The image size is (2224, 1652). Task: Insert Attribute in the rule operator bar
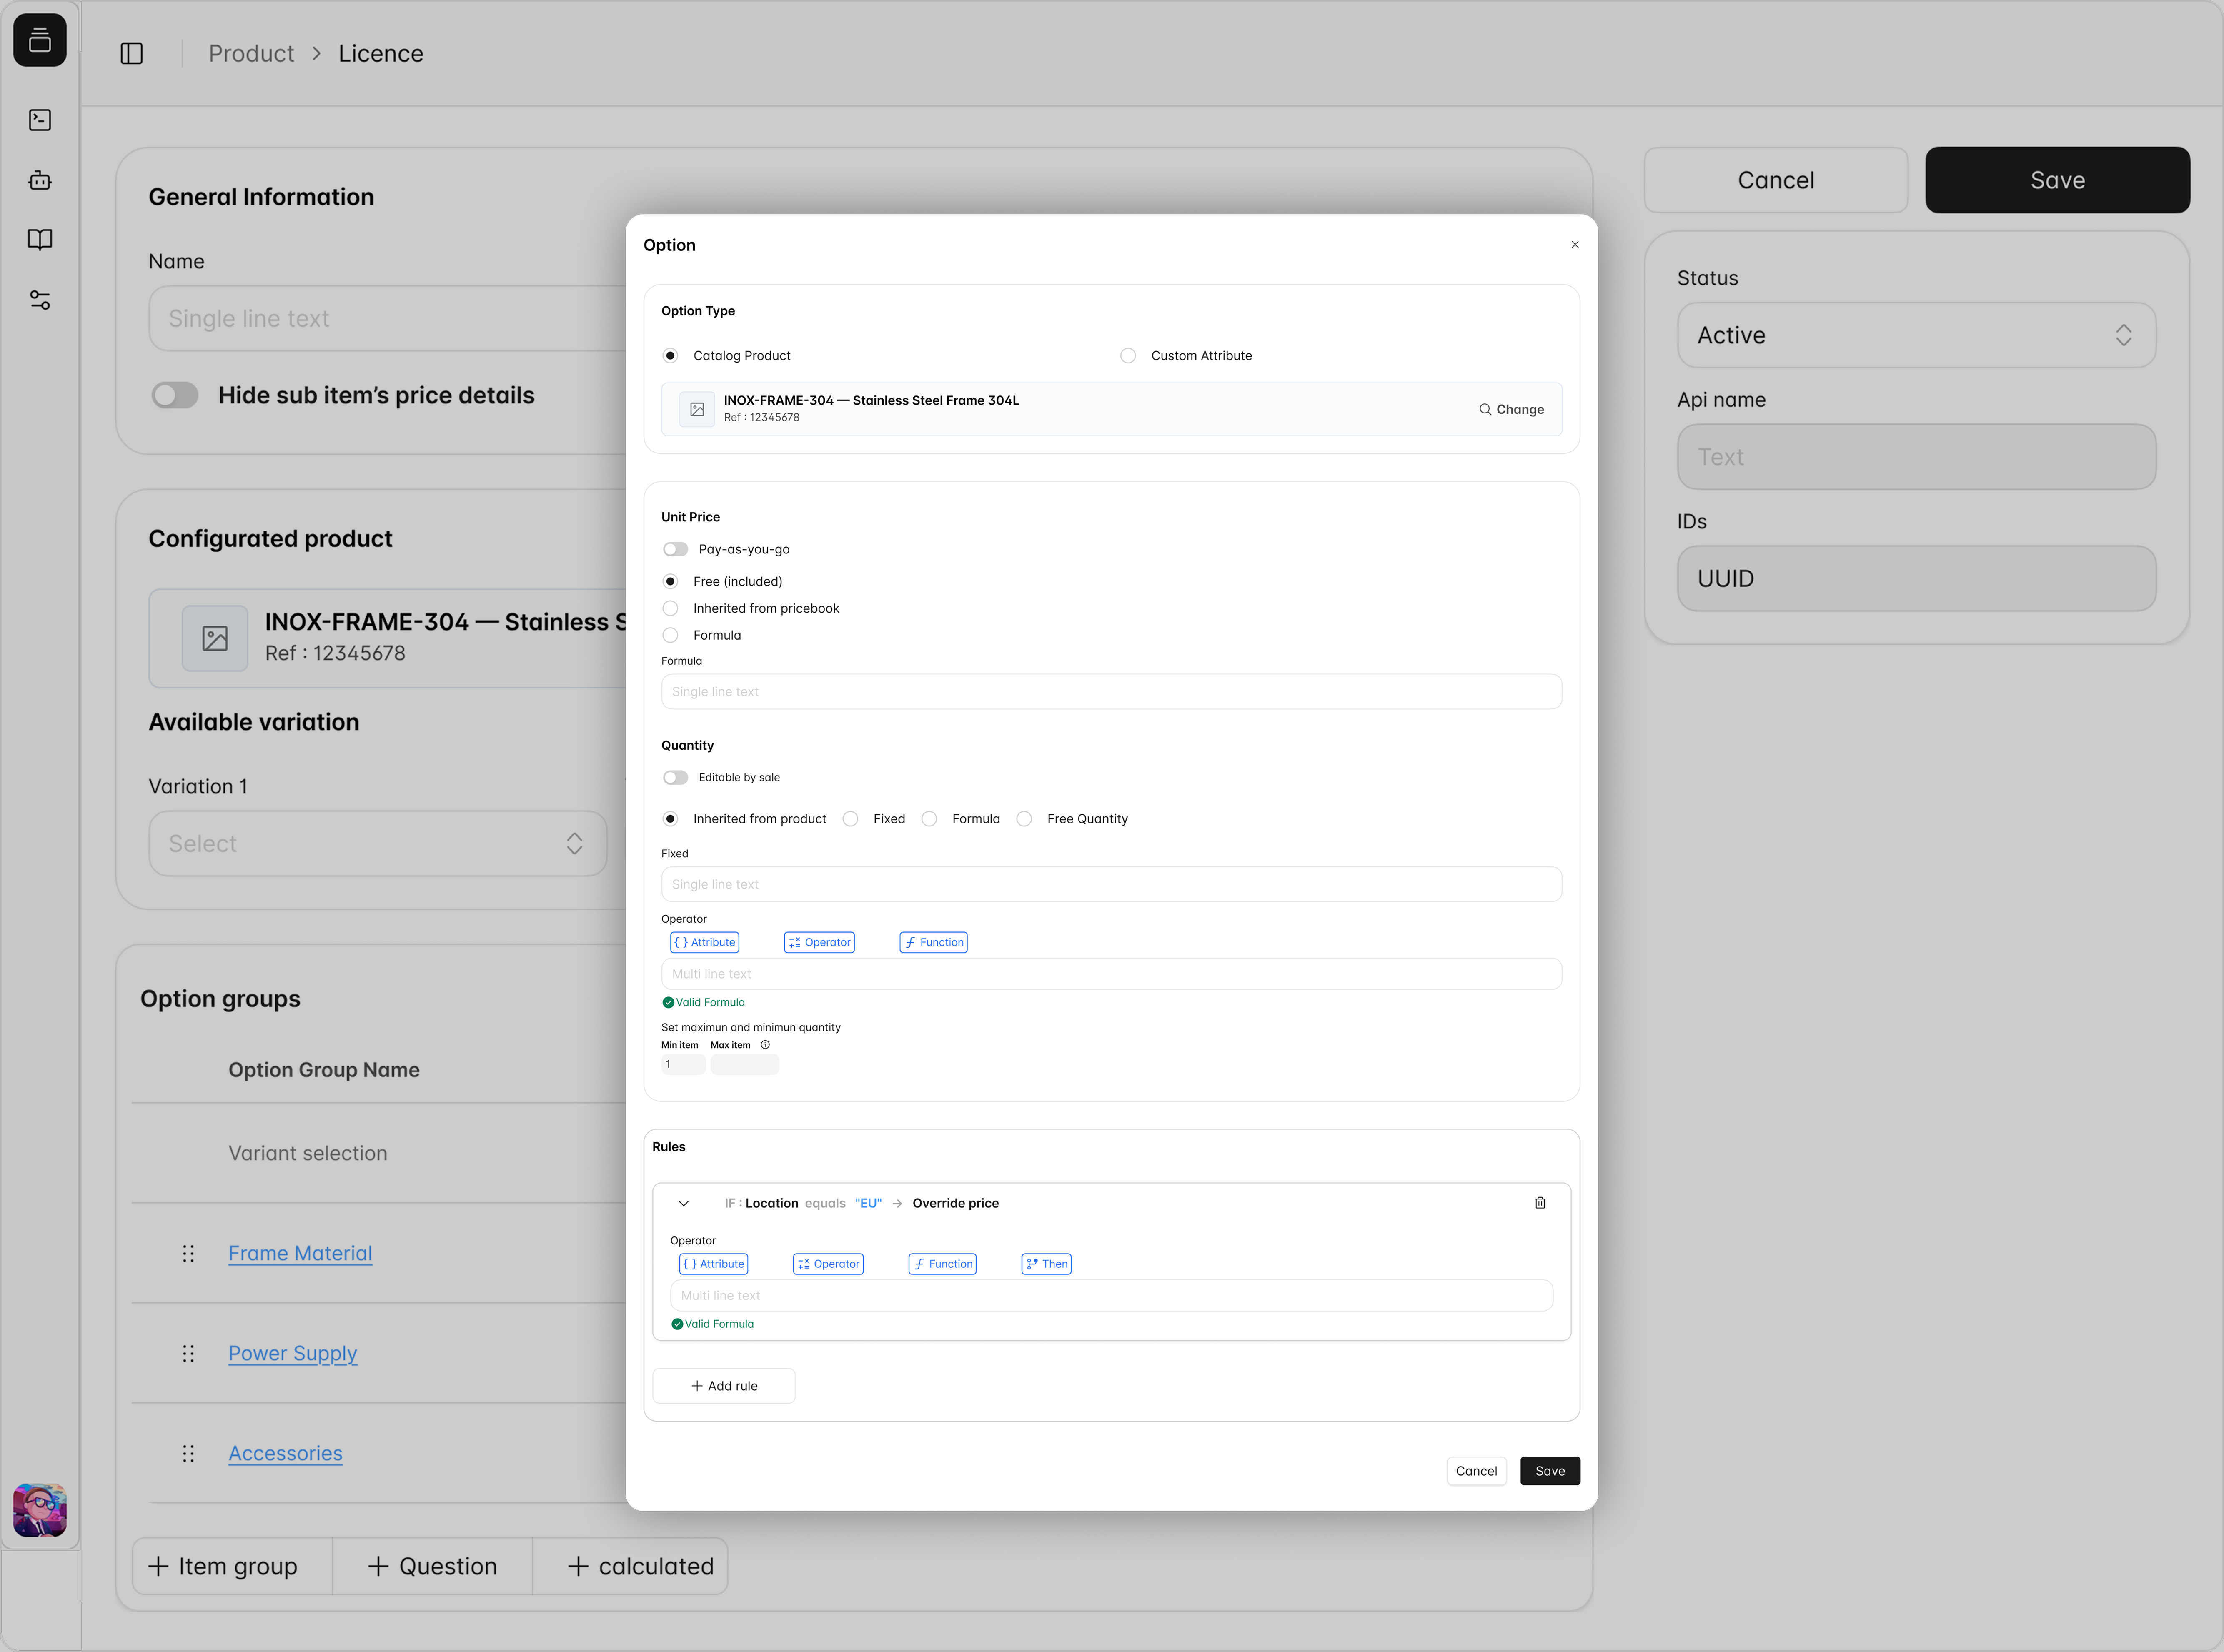click(x=713, y=1264)
